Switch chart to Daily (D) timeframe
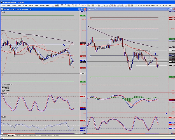 (161, 6)
